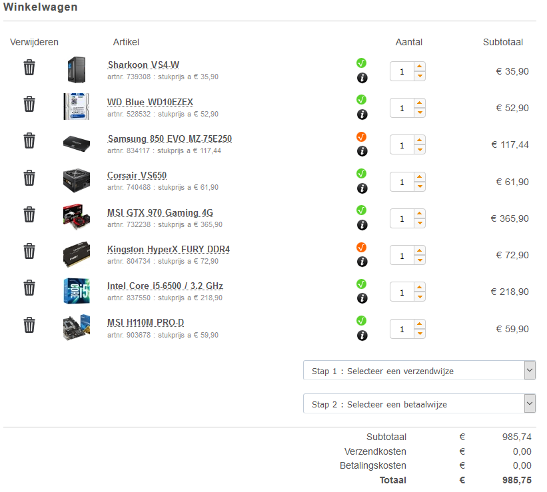
Task: Decrease quantity of MSI GTX 970 Gaming 4G
Action: pos(420,224)
